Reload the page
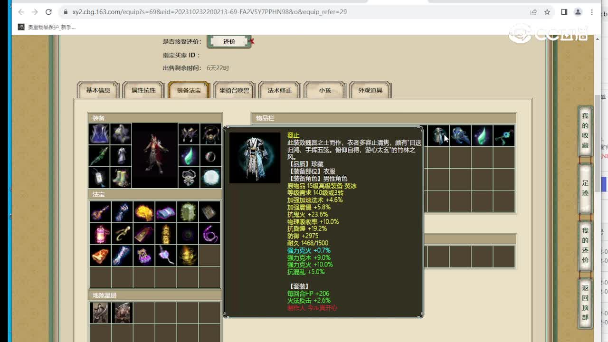The image size is (608, 342). pos(48,12)
